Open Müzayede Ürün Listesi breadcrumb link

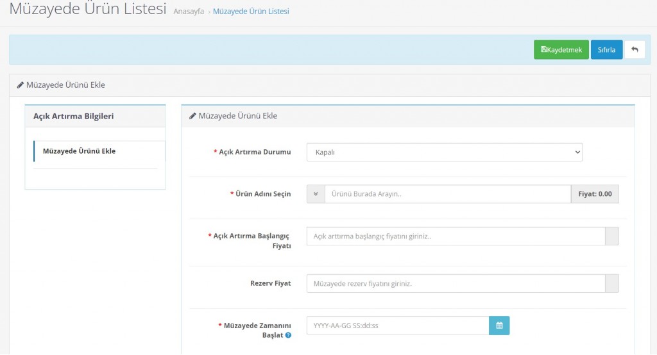[x=251, y=12]
